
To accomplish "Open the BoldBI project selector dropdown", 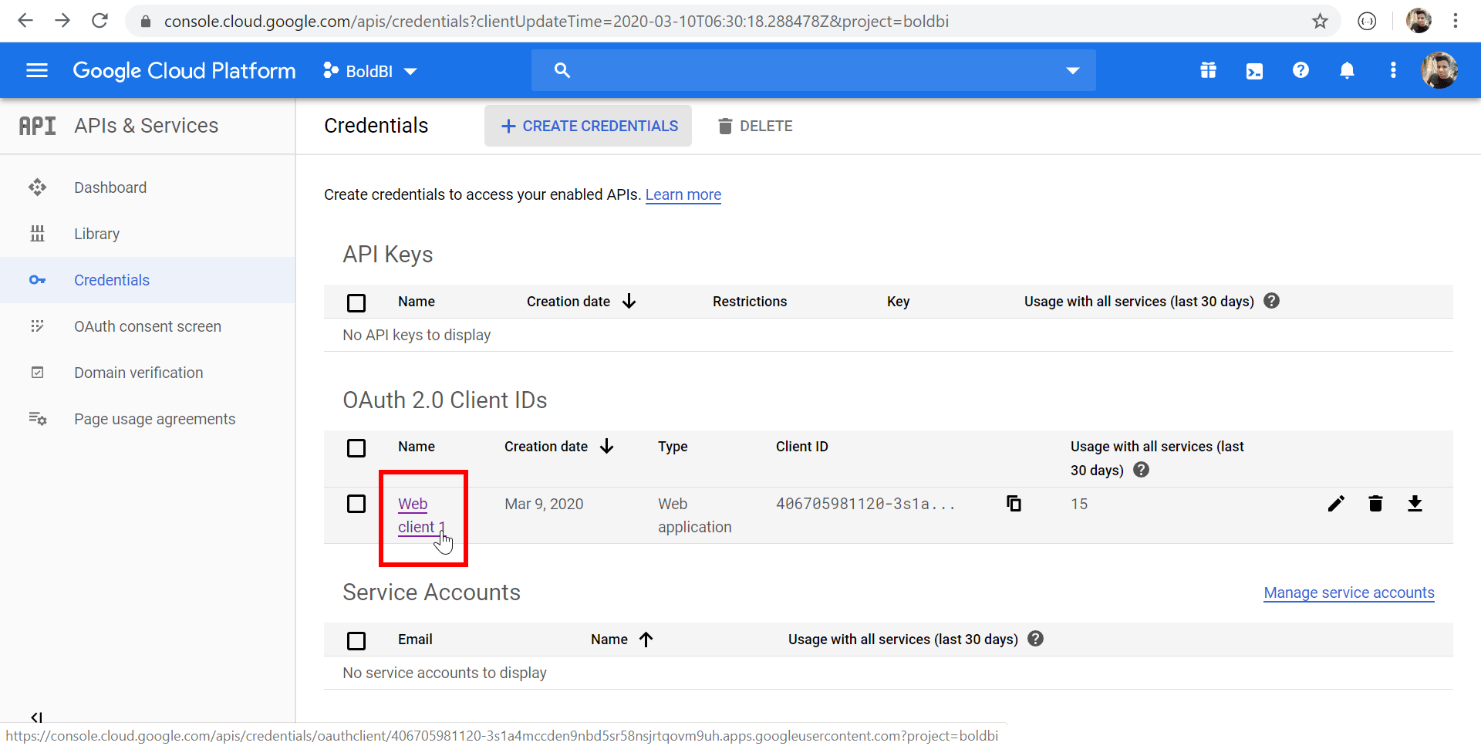I will [x=369, y=70].
